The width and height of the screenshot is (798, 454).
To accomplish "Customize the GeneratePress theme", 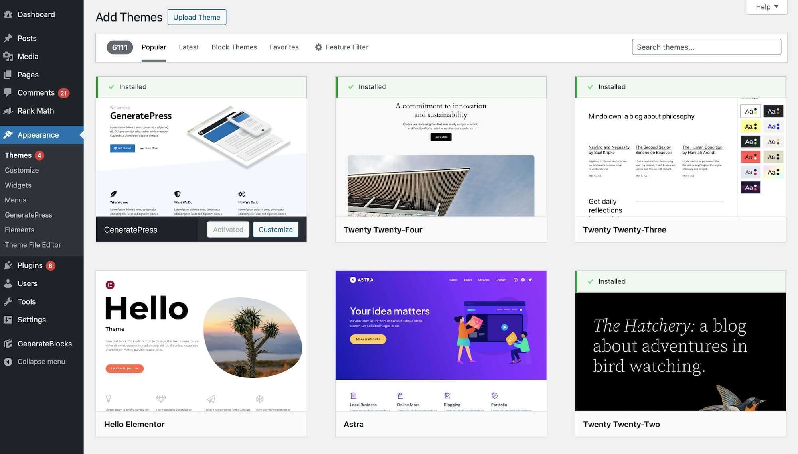I will 275,229.
